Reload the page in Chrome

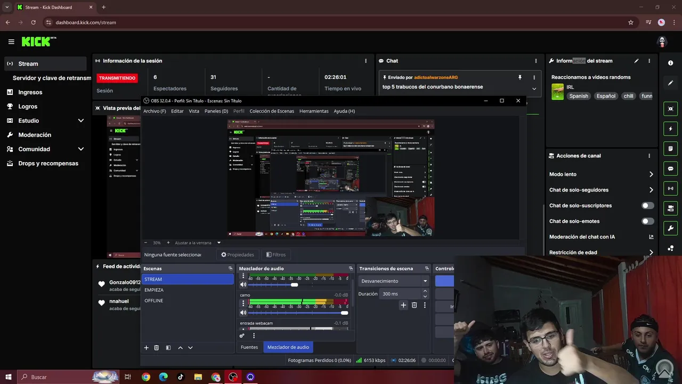click(x=34, y=22)
